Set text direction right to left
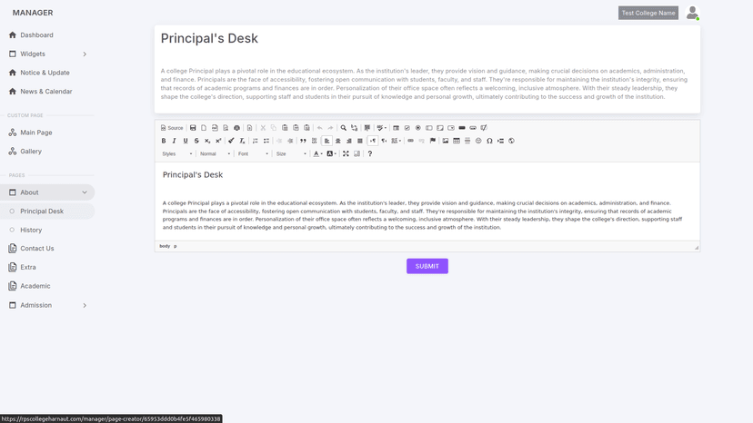Viewport: 753px width, 423px height. (384, 141)
